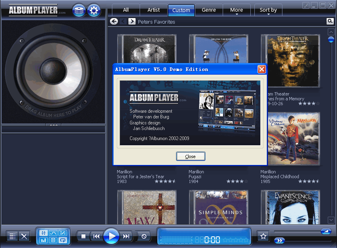The image size is (337, 248).
Task: Open the playlist icon at bottom left
Action: (x=12, y=236)
